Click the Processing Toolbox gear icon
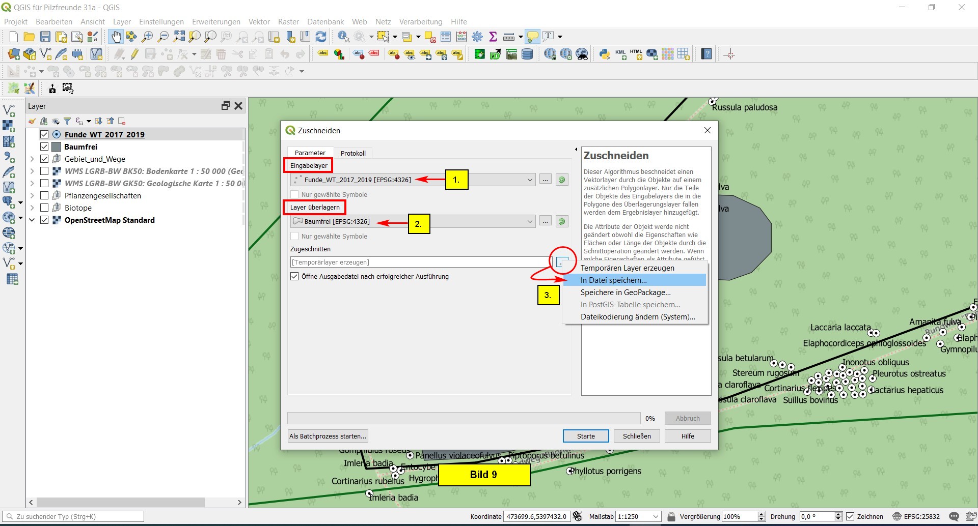The width and height of the screenshot is (978, 526). pos(477,37)
